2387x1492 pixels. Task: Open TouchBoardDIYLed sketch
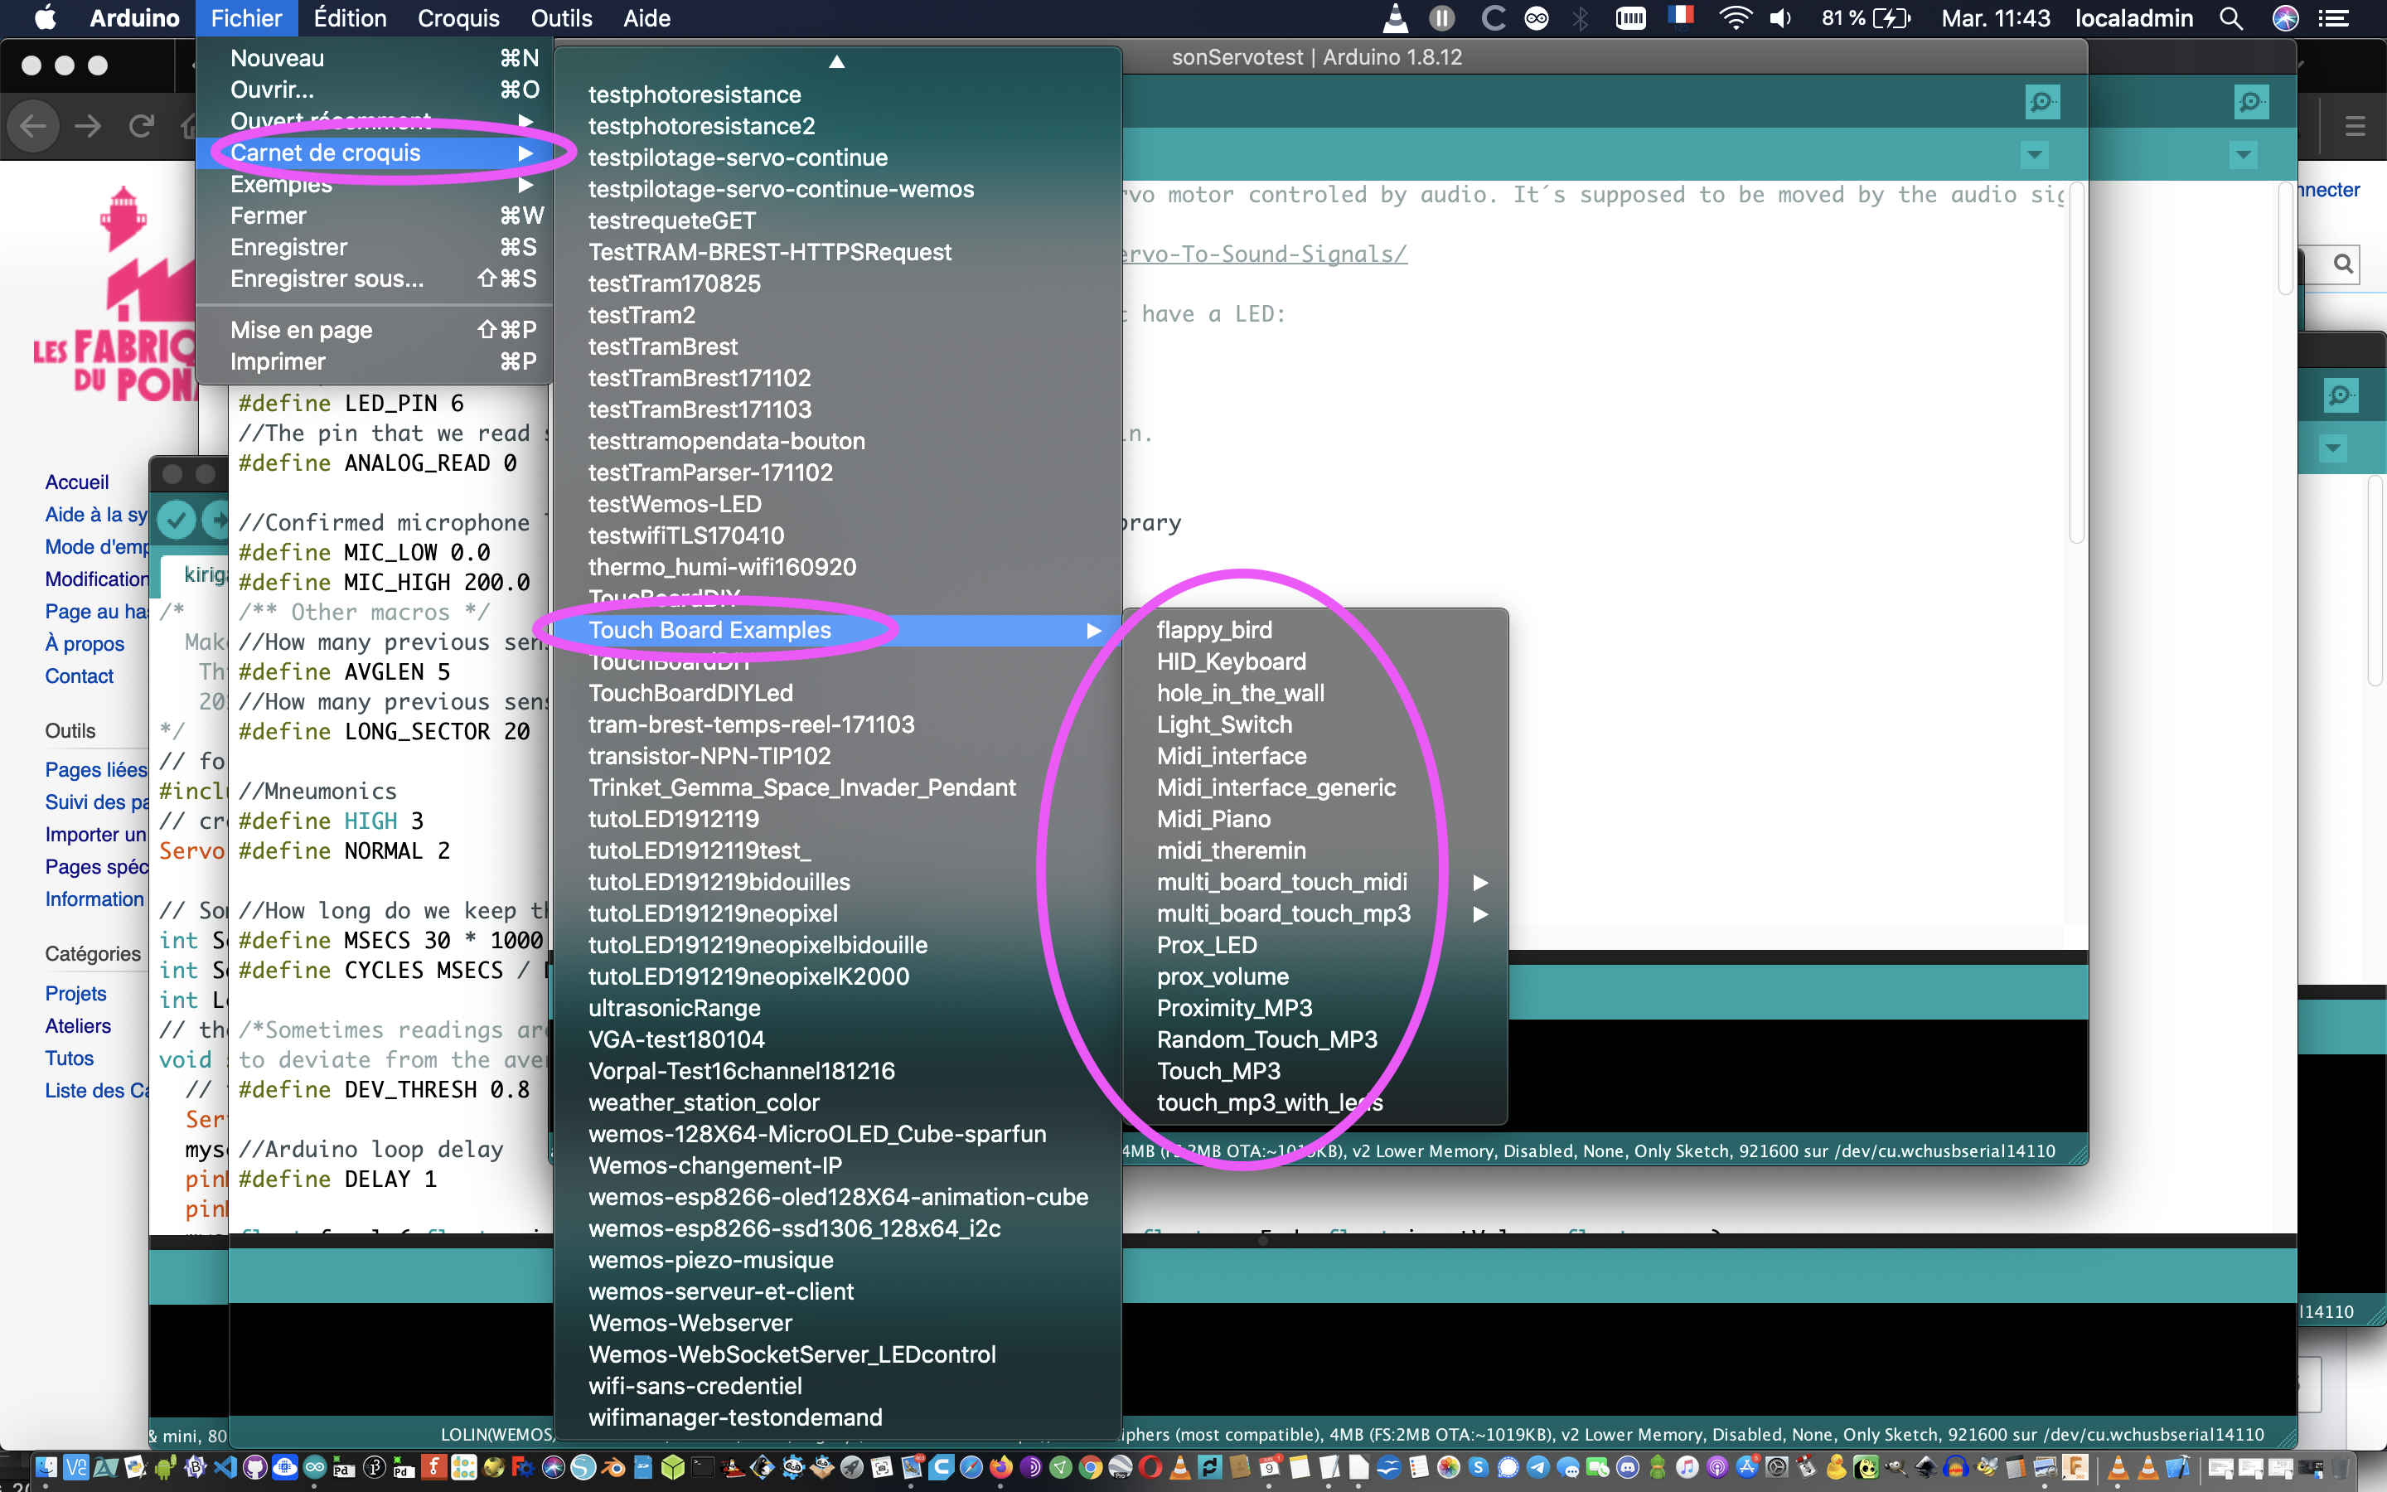tap(837, 693)
